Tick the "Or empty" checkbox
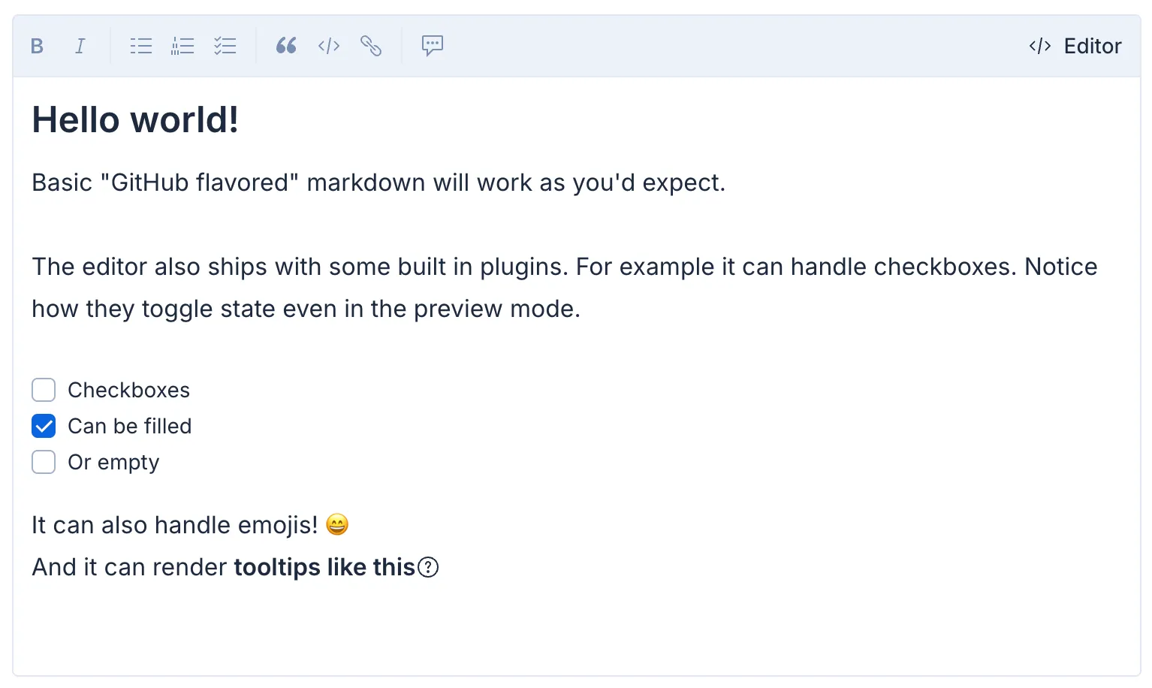Screen dimensions: 1152x688 click(x=44, y=463)
